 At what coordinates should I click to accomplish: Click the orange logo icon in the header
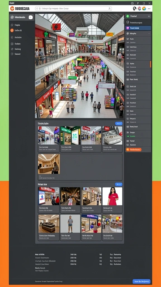pos(12,8)
